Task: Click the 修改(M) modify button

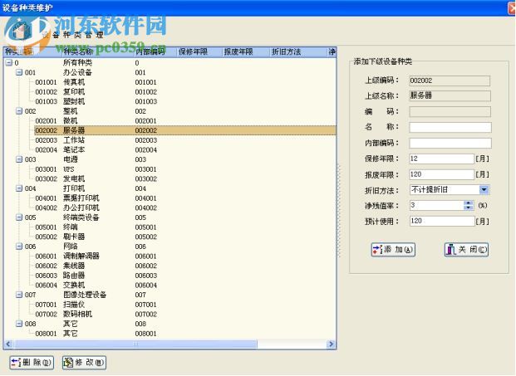Action: pos(84,363)
